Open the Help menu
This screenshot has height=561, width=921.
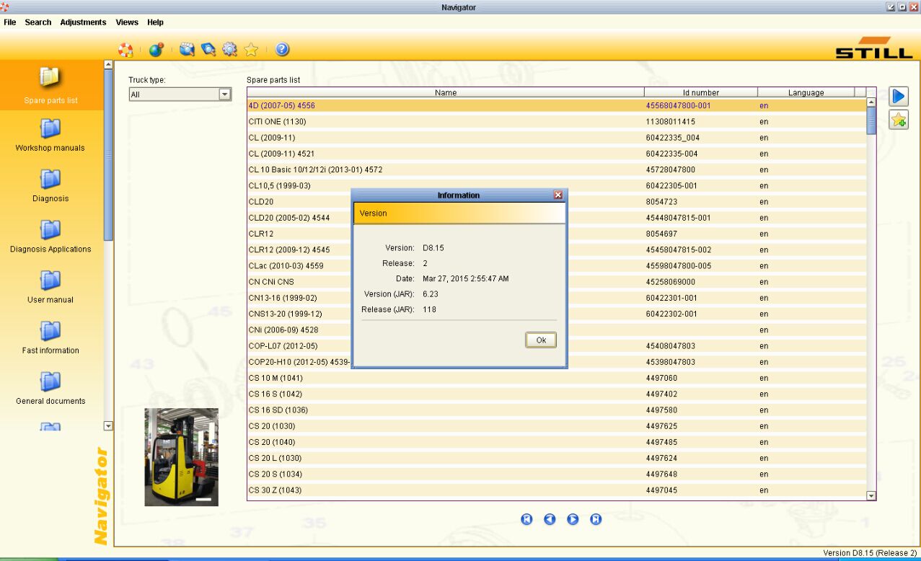click(155, 22)
